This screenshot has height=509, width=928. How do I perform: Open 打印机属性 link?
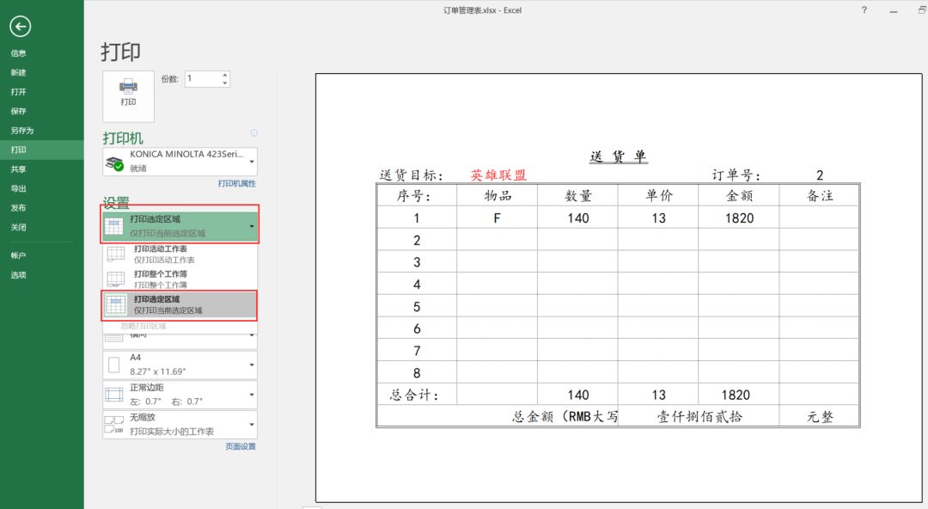(237, 184)
